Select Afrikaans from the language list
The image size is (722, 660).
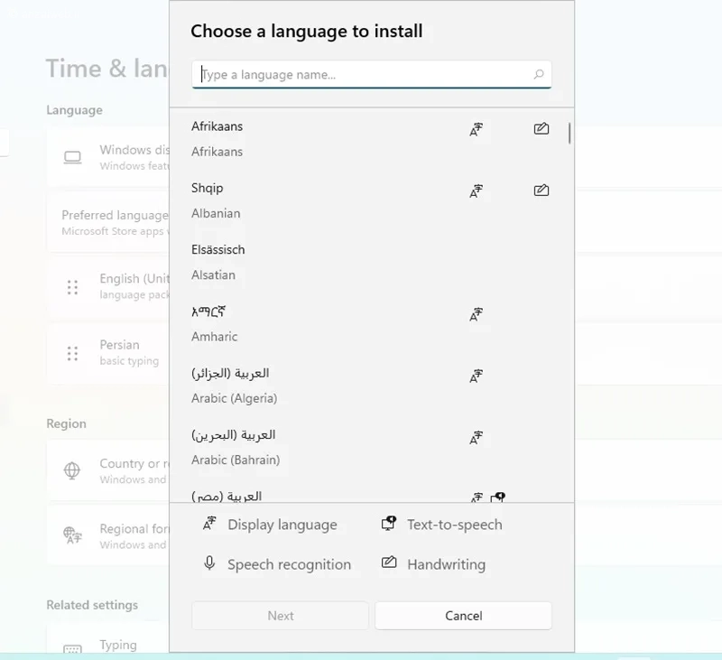pyautogui.click(x=371, y=139)
